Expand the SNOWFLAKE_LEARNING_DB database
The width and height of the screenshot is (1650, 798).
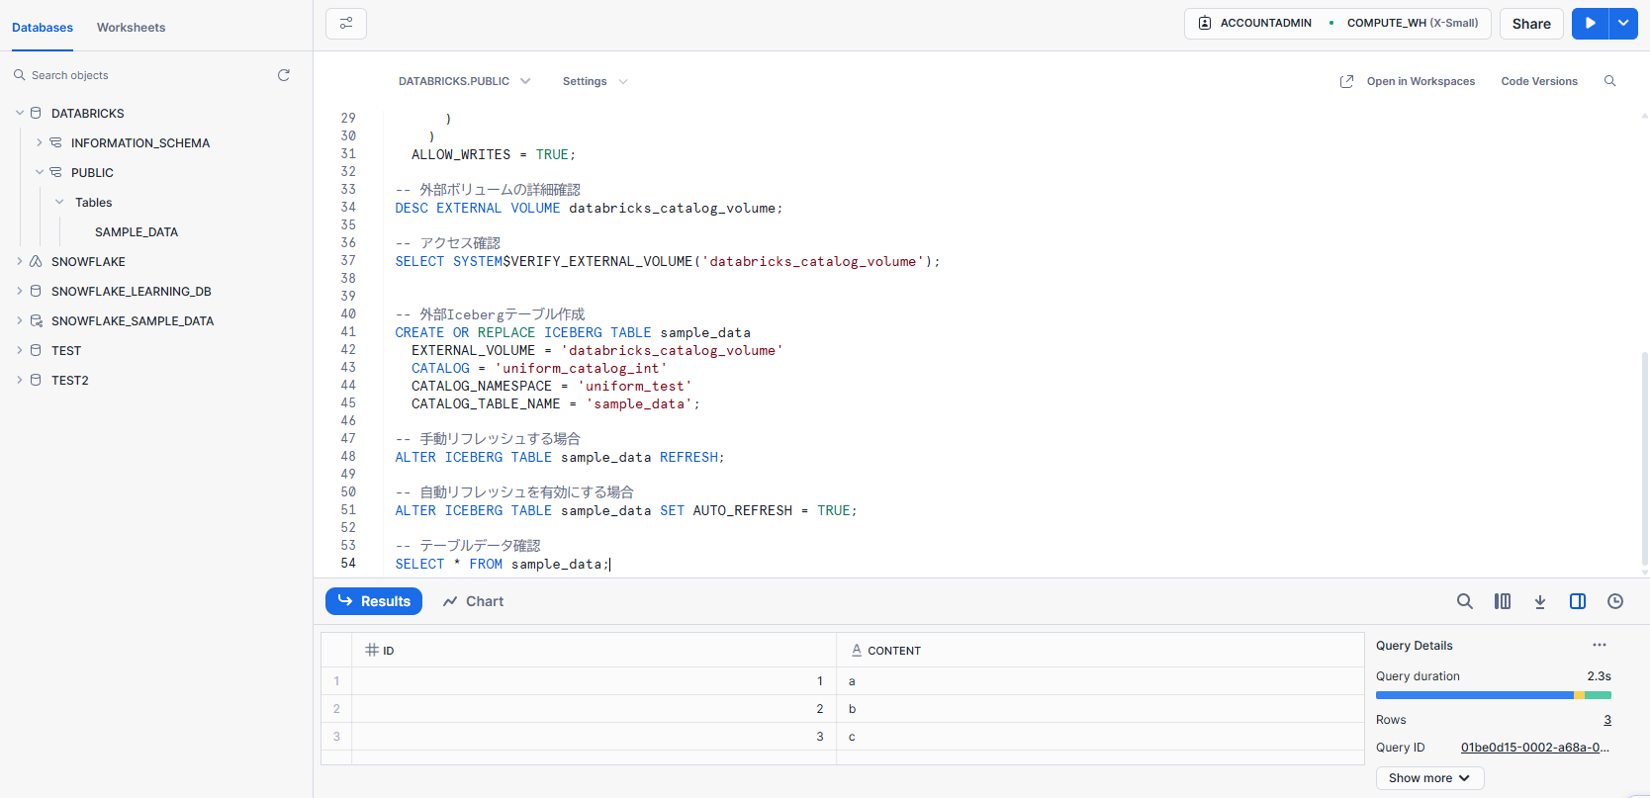click(20, 291)
